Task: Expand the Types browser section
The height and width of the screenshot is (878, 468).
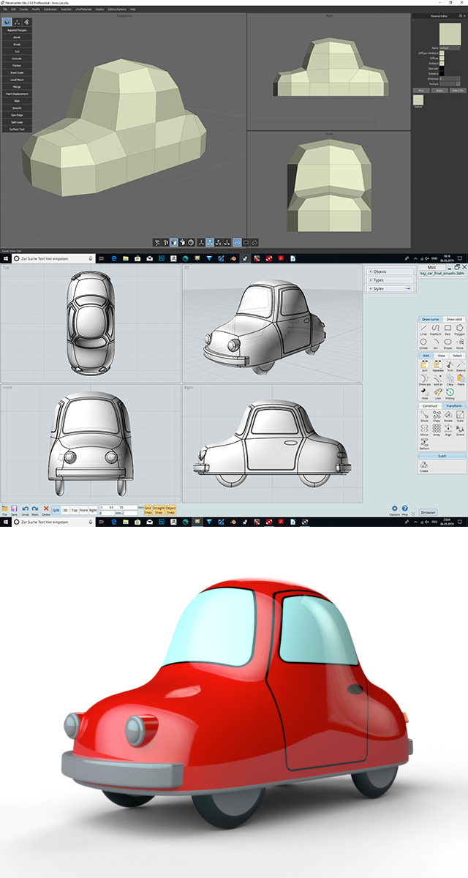Action: coord(390,280)
